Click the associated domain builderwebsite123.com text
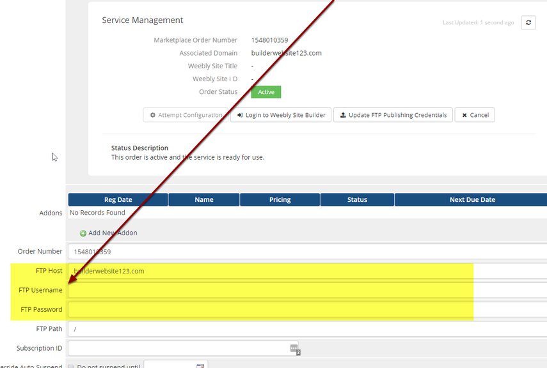The width and height of the screenshot is (547, 368). click(x=287, y=53)
